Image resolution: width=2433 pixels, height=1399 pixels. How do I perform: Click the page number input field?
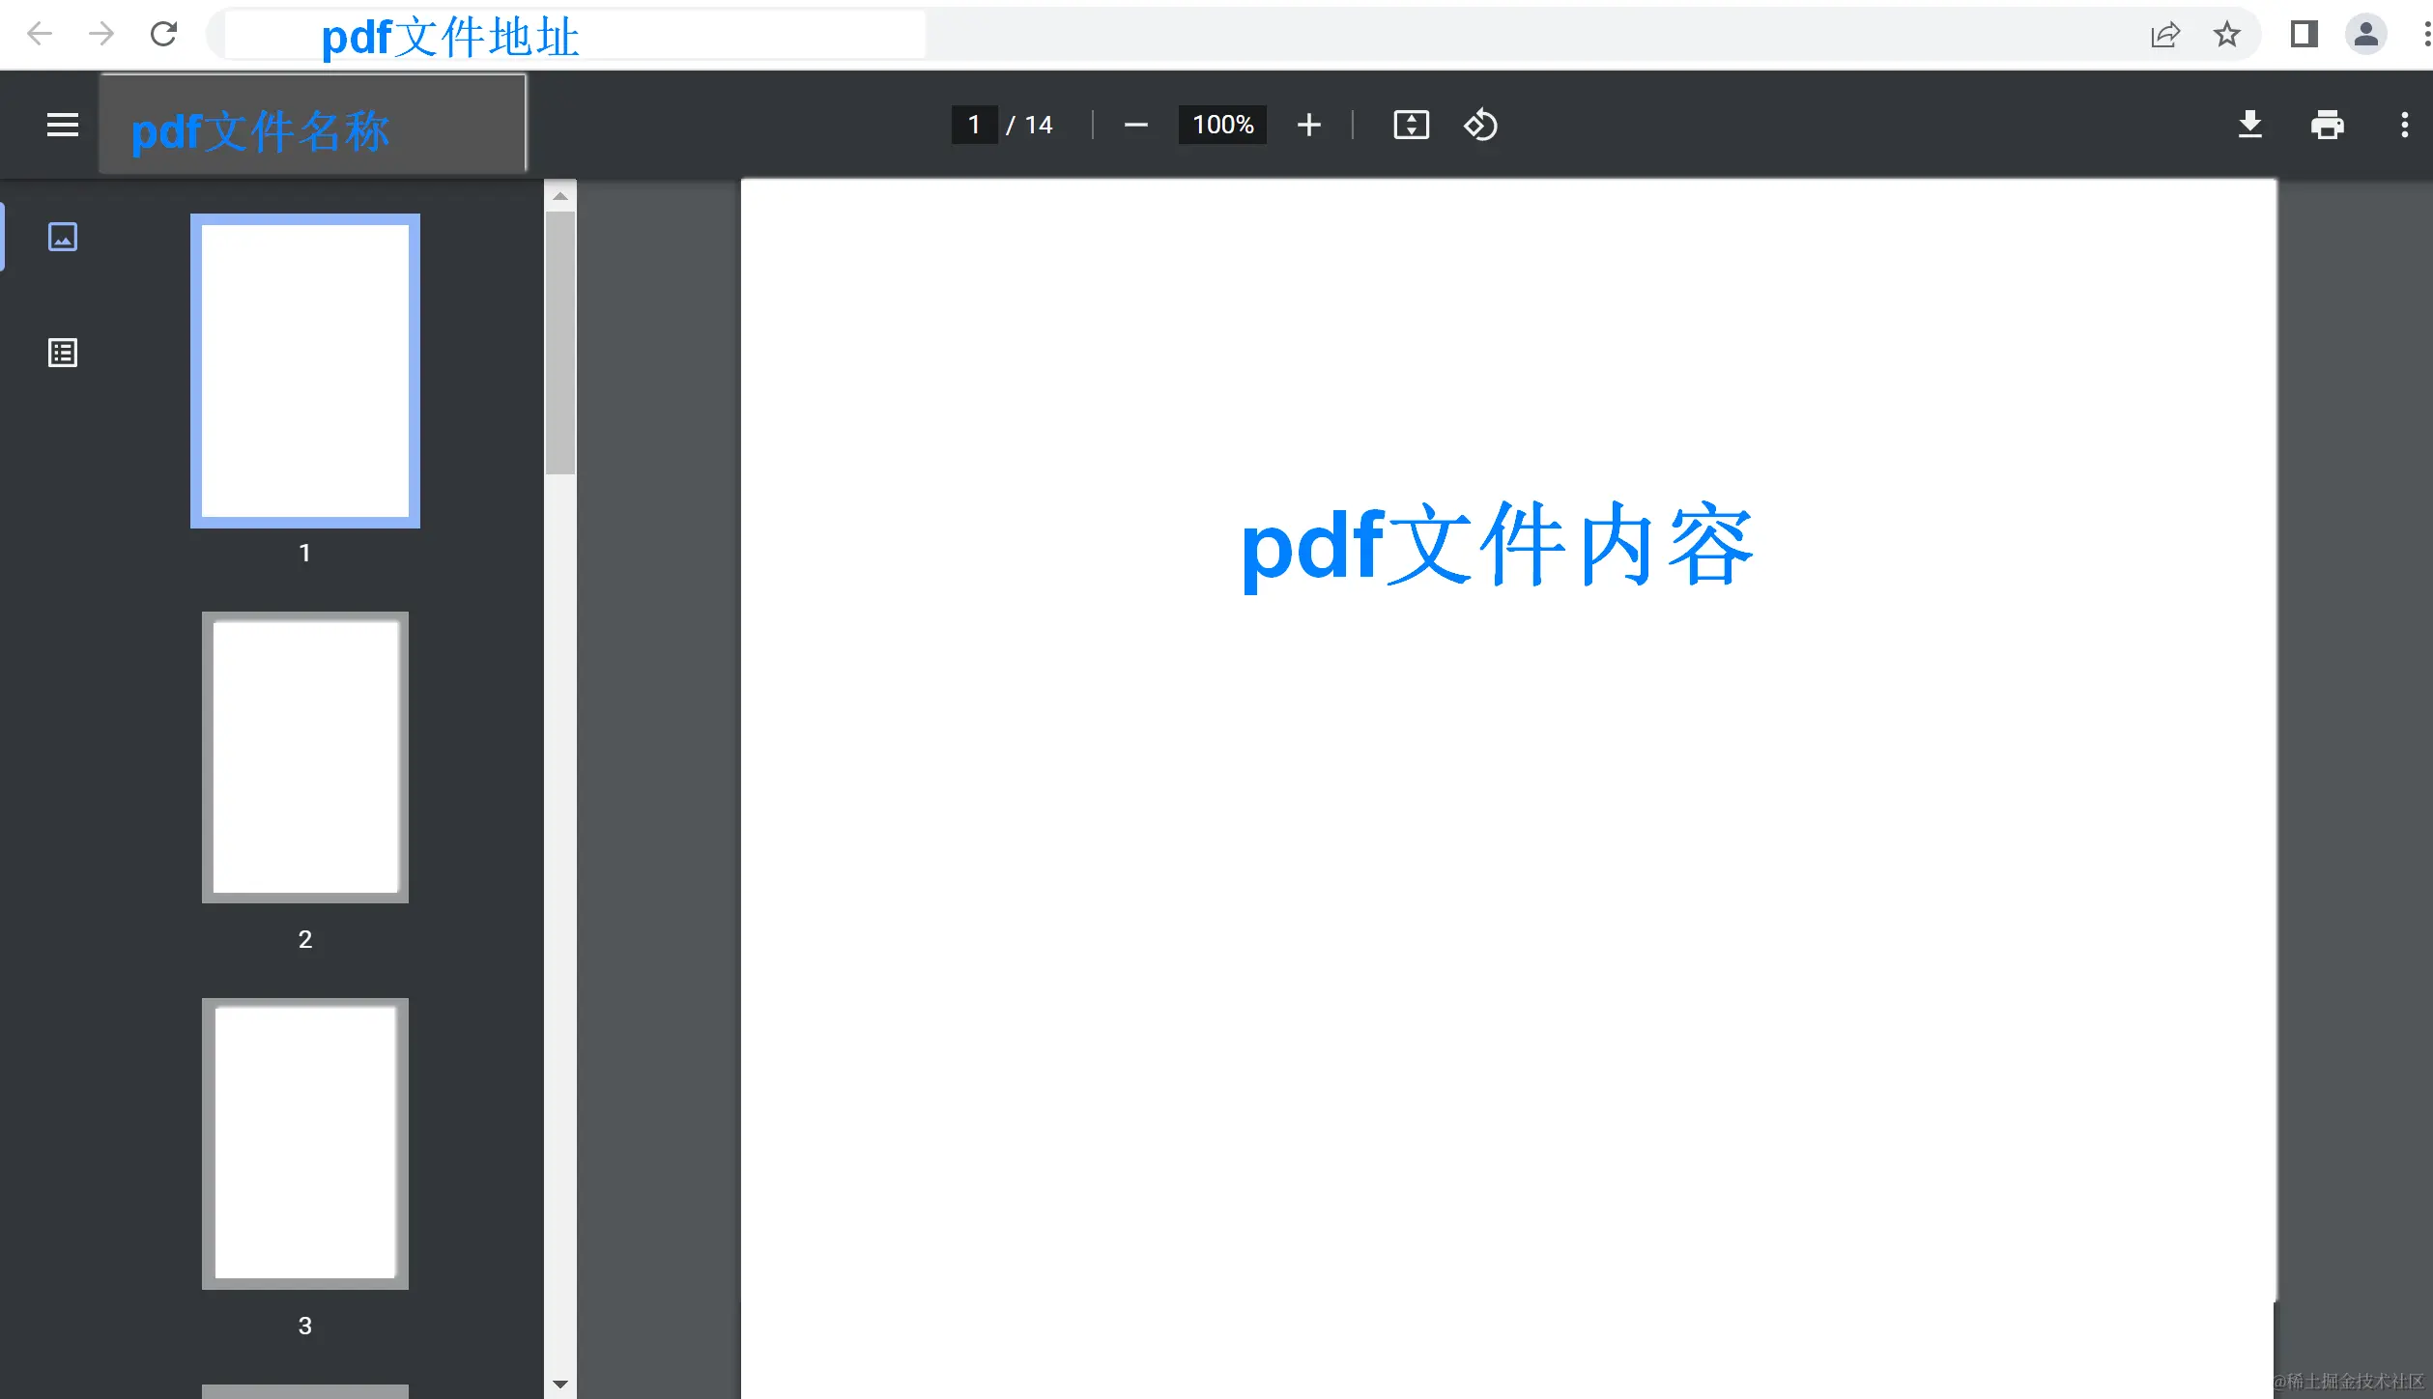974,125
